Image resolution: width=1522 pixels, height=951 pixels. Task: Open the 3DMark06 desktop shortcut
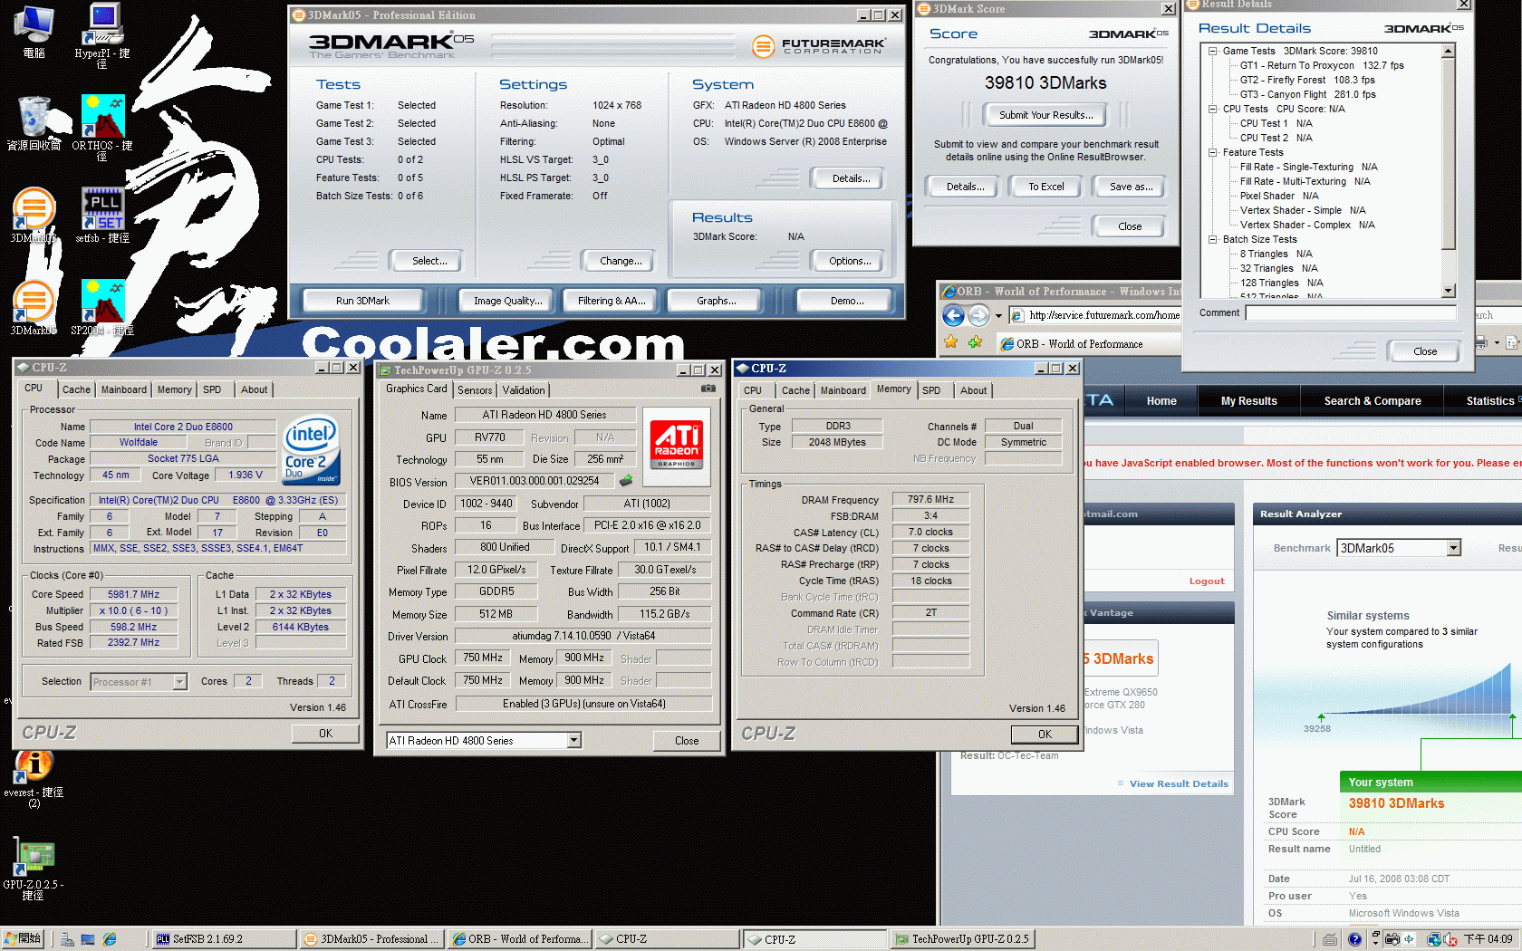point(34,216)
